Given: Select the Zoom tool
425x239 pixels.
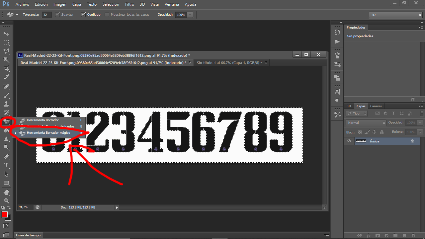Looking at the screenshot, I should 6,201.
